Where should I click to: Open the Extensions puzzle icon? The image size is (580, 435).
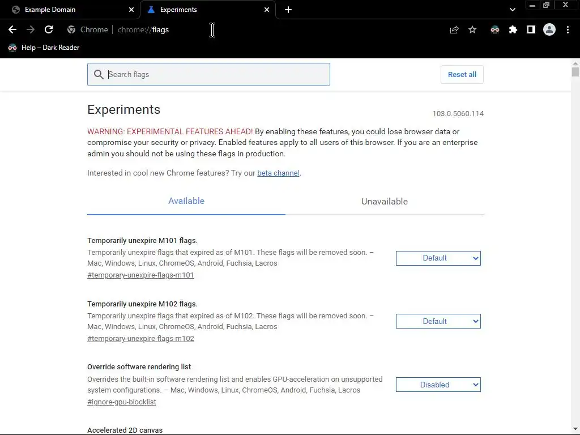coord(513,30)
